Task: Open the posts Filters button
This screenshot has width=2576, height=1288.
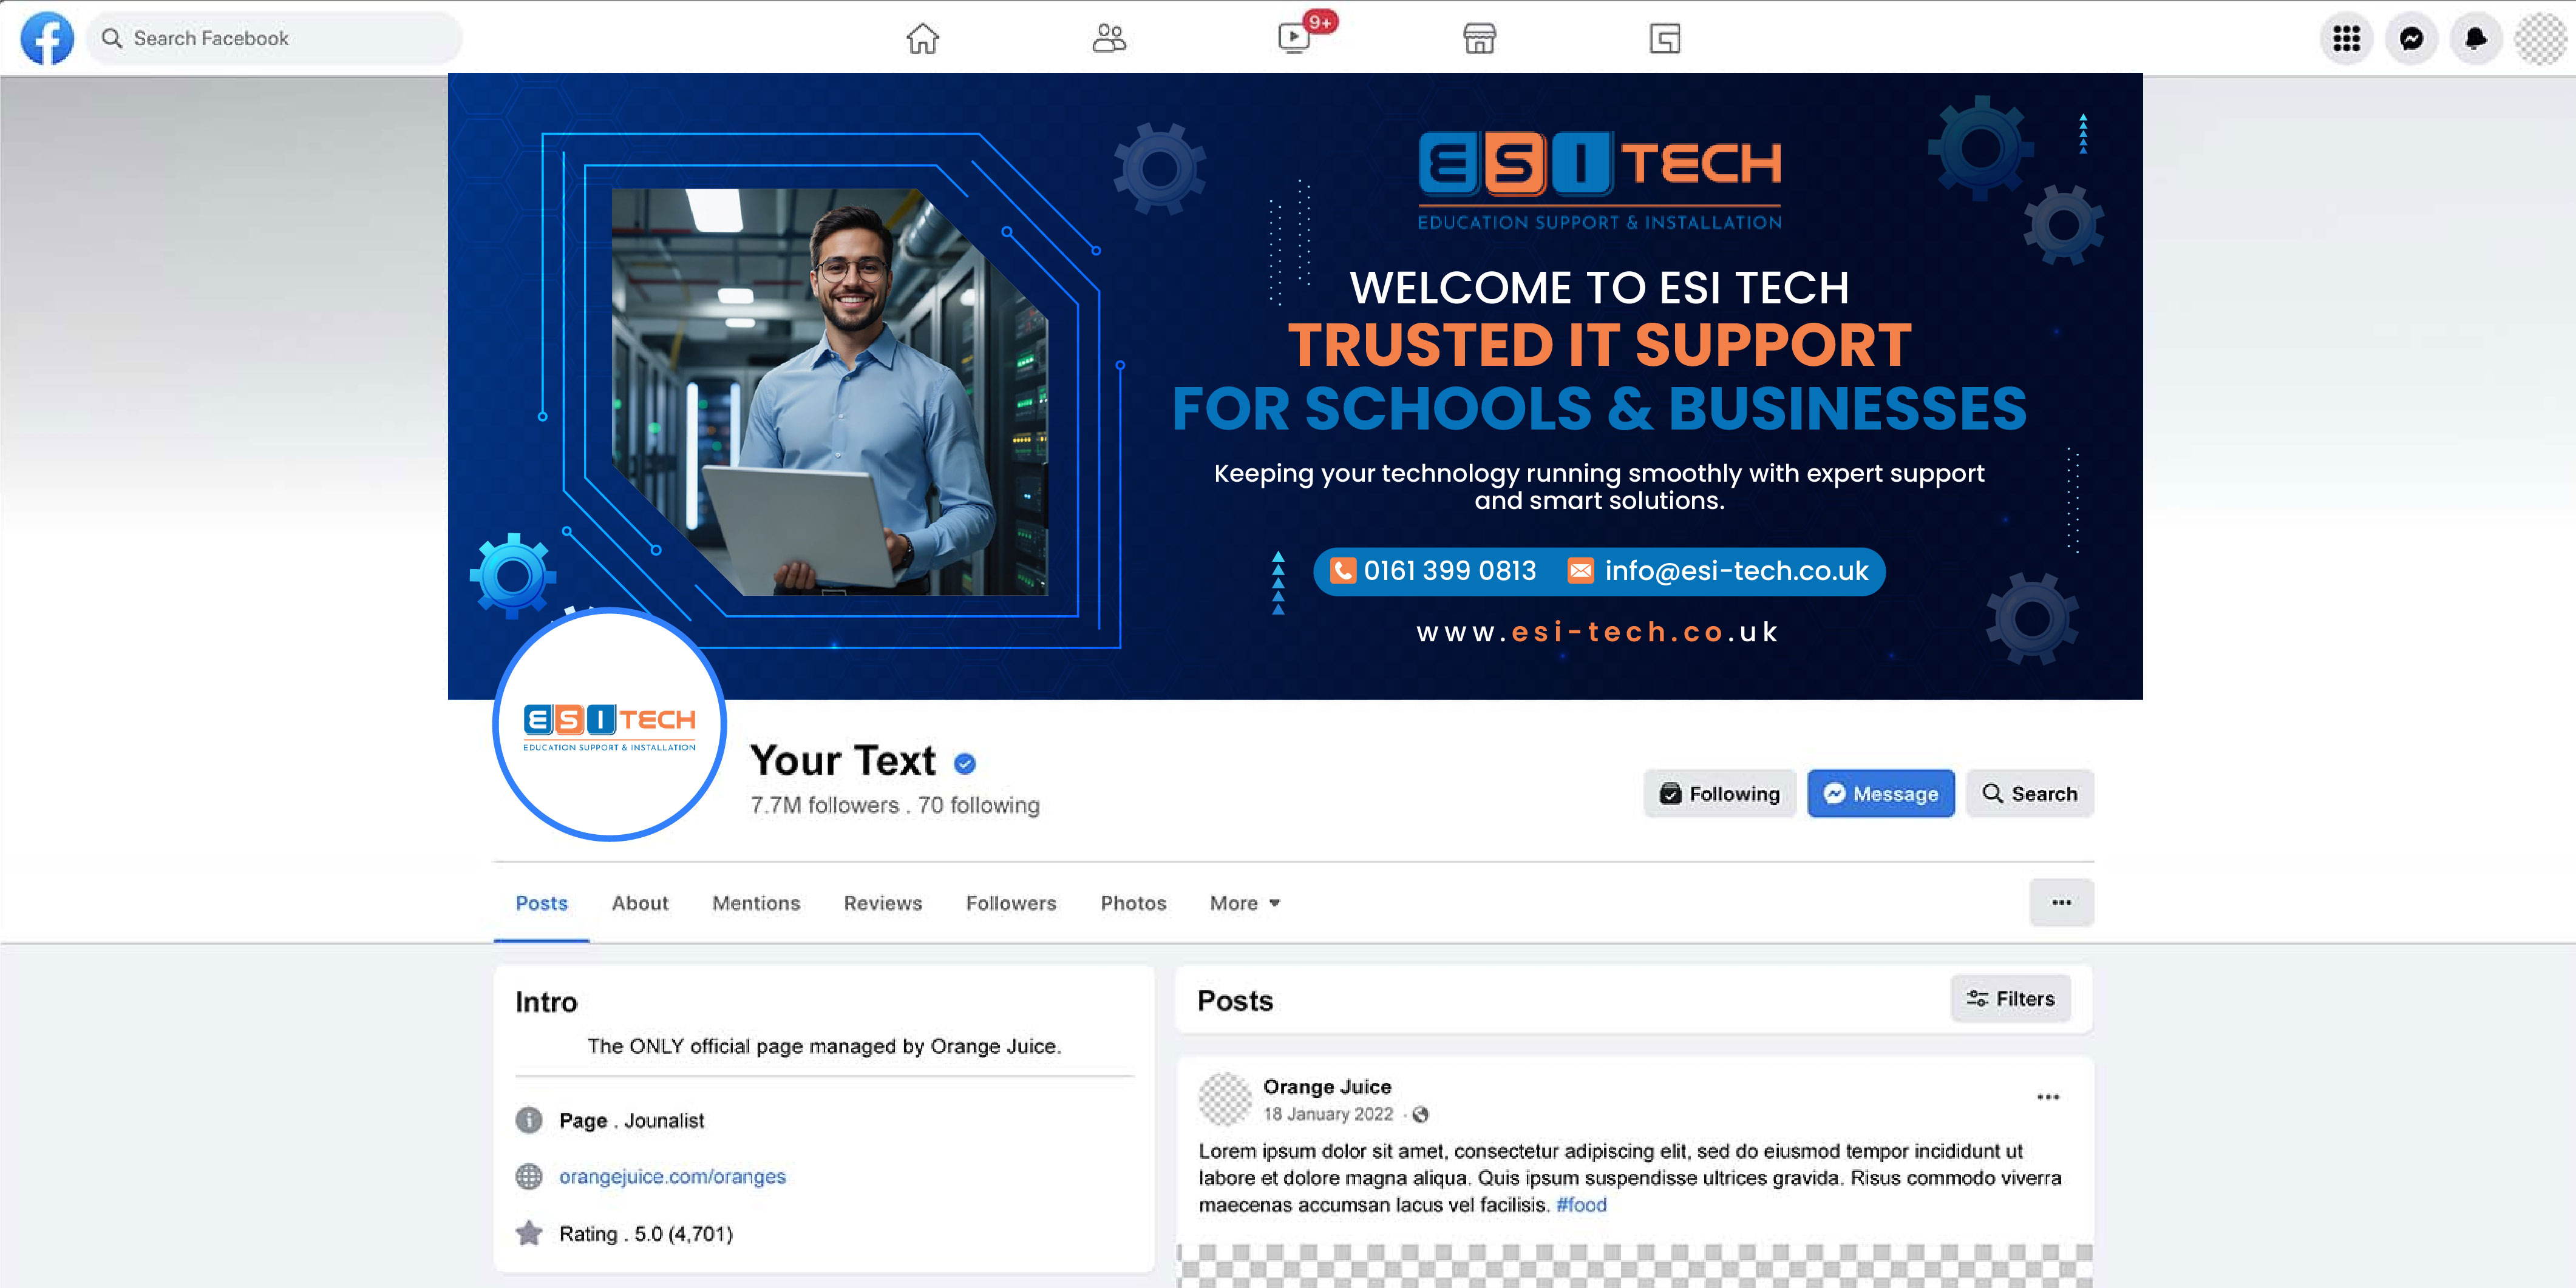Action: [2010, 998]
